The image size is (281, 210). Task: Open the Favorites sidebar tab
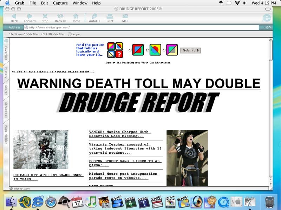(6, 53)
